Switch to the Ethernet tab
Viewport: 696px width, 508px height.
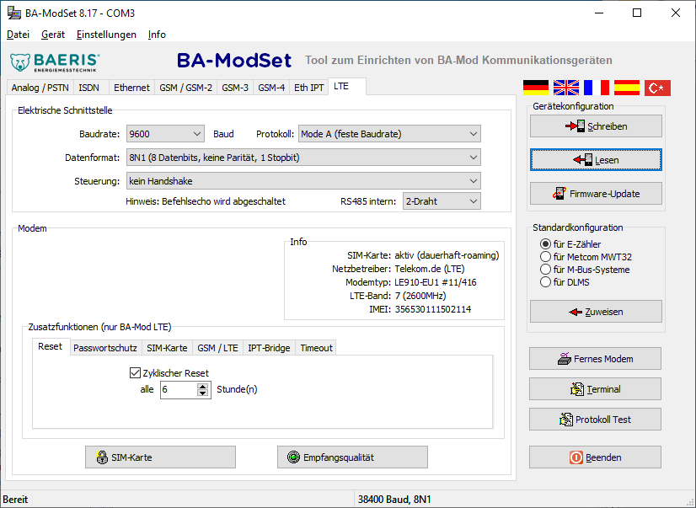coord(131,88)
